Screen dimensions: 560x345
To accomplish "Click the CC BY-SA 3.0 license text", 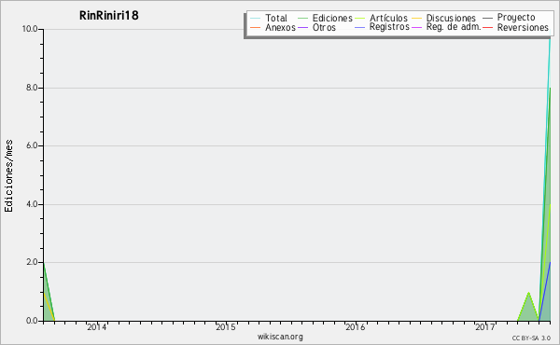I will click(x=531, y=338).
